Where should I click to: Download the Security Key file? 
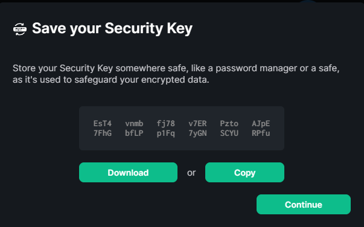(x=128, y=173)
